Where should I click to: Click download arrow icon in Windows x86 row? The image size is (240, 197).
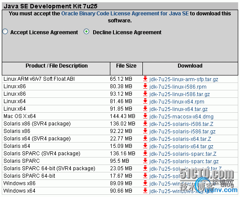point(145,183)
